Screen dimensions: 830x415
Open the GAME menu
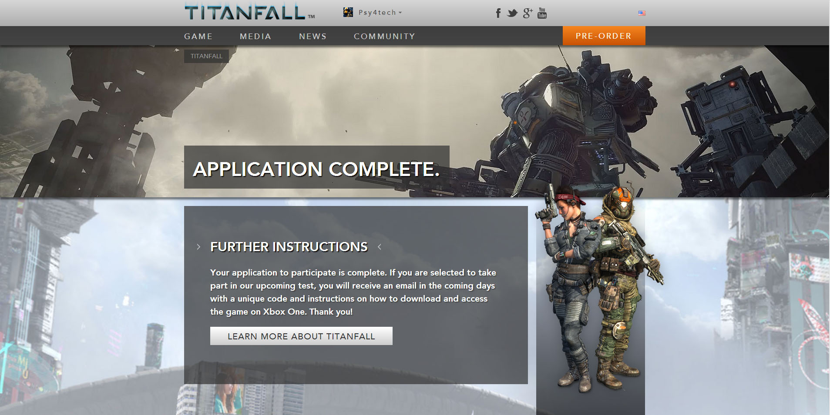pyautogui.click(x=198, y=36)
